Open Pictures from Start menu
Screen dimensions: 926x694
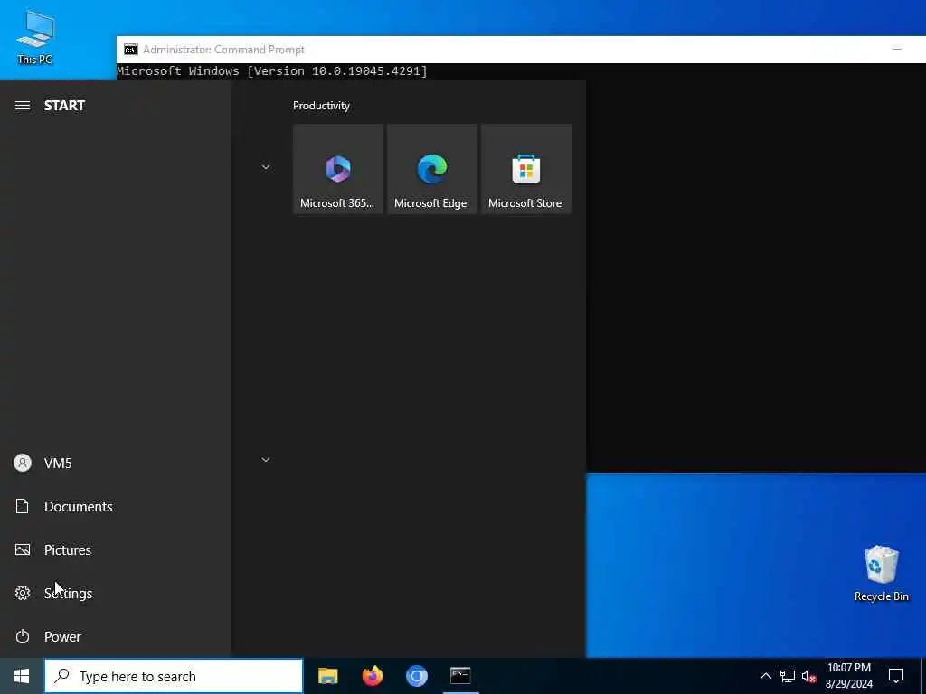(116, 550)
